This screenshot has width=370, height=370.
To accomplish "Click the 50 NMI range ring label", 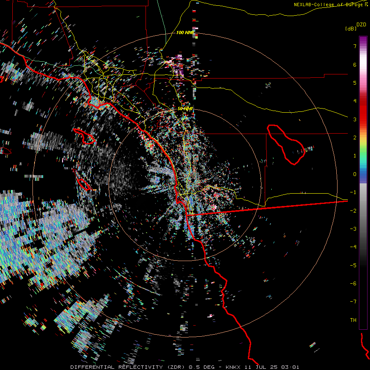I will click(185, 109).
